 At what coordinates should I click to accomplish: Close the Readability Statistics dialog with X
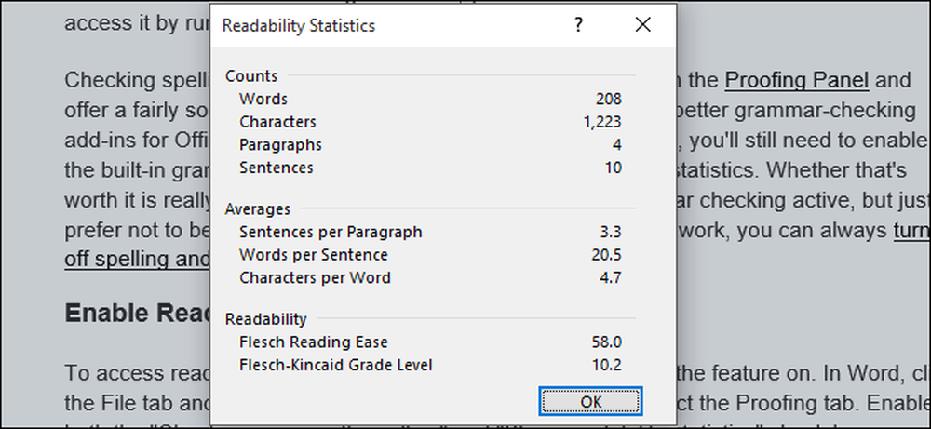[642, 26]
